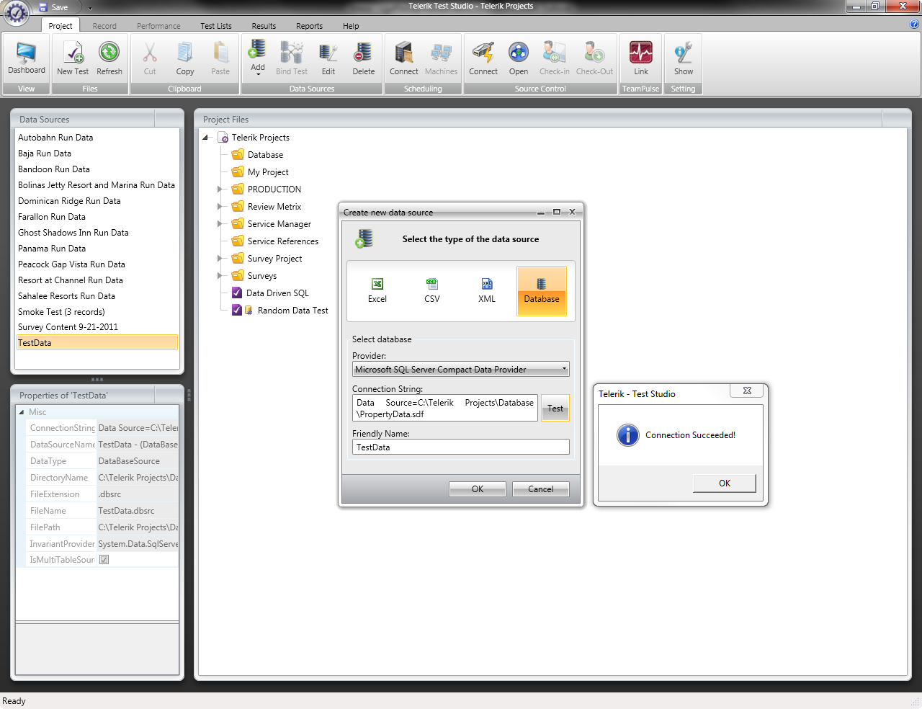
Task: Collapse the Telerik Projects tree root
Action: tap(205, 138)
